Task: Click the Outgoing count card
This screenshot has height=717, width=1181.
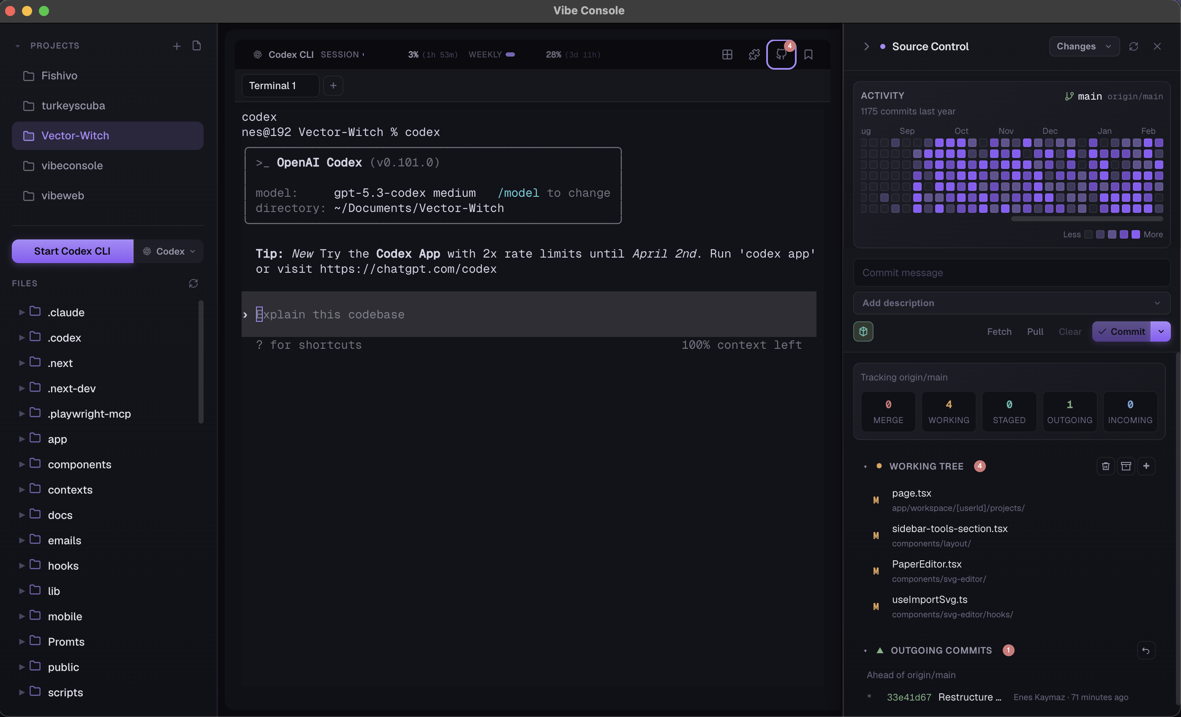Action: coord(1070,412)
